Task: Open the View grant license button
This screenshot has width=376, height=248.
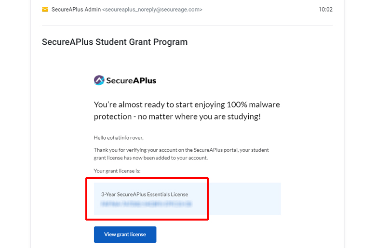Action: (125, 235)
